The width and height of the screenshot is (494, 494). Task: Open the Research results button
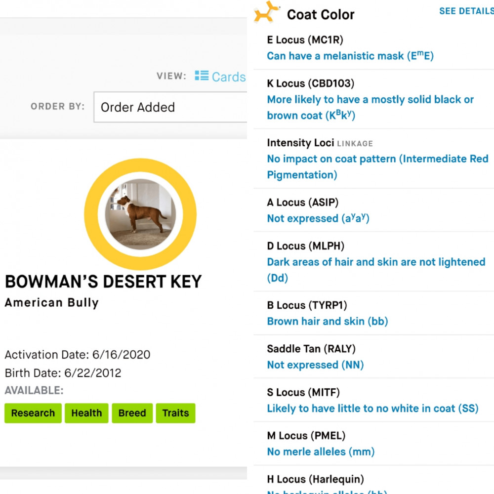[x=33, y=413]
